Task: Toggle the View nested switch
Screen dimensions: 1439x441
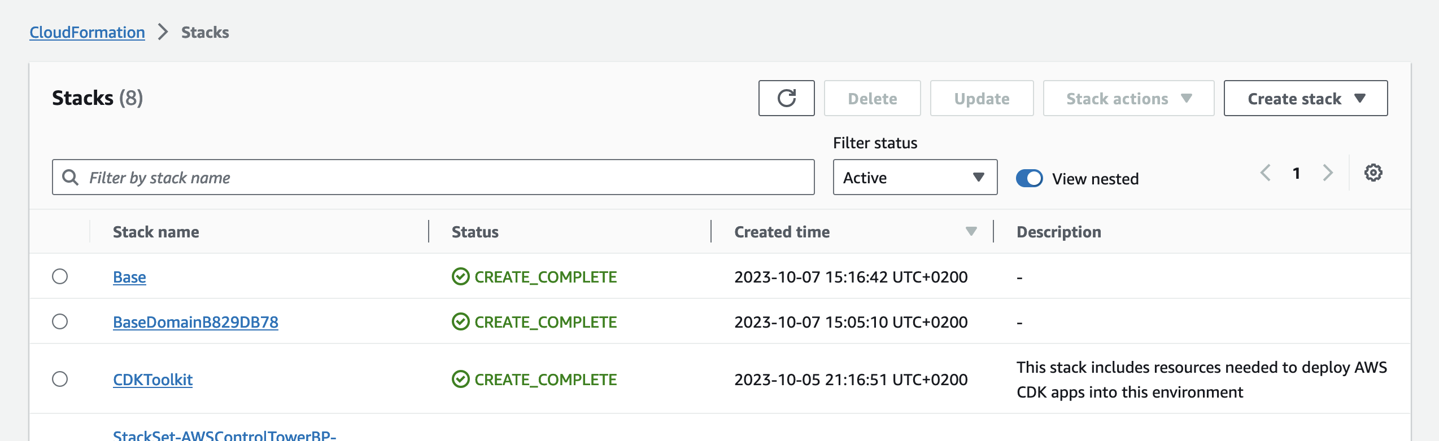Action: point(1029,178)
